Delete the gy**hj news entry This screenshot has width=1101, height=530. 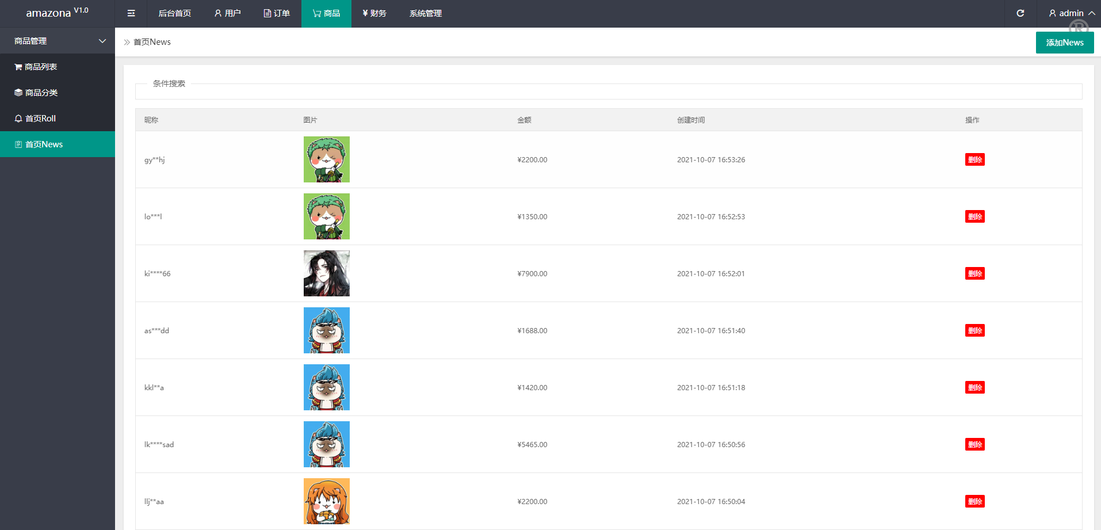974,159
